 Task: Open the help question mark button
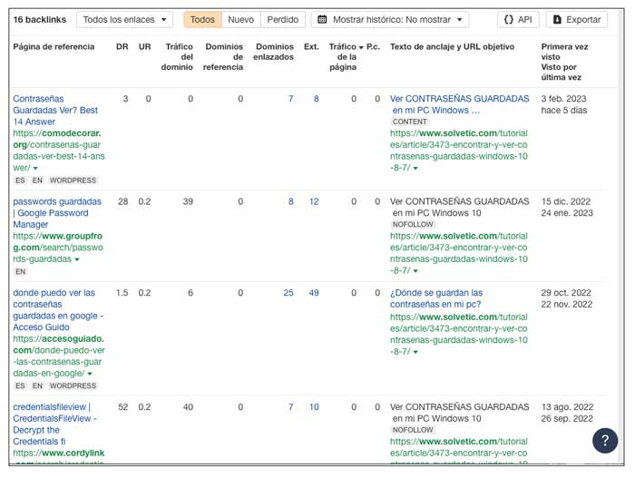(x=605, y=440)
